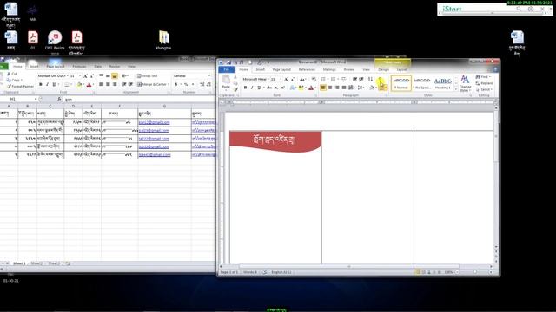Click Excel formula bar input
Viewport: 556px width, 312px height.
point(139,100)
